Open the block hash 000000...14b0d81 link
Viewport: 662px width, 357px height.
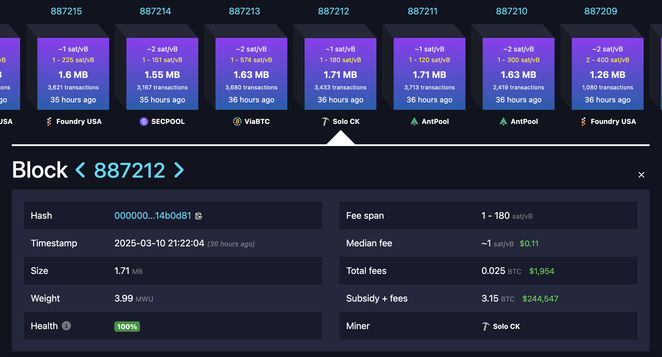153,216
